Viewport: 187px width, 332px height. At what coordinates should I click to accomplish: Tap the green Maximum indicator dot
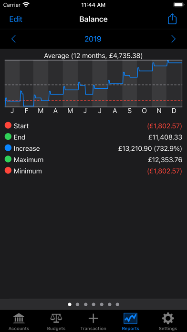coord(8,159)
